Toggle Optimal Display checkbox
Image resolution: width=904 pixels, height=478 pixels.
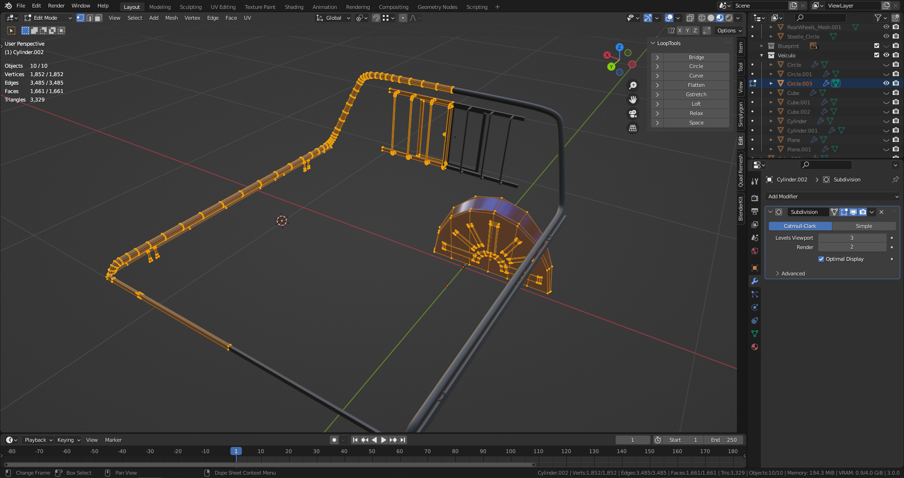coord(821,259)
